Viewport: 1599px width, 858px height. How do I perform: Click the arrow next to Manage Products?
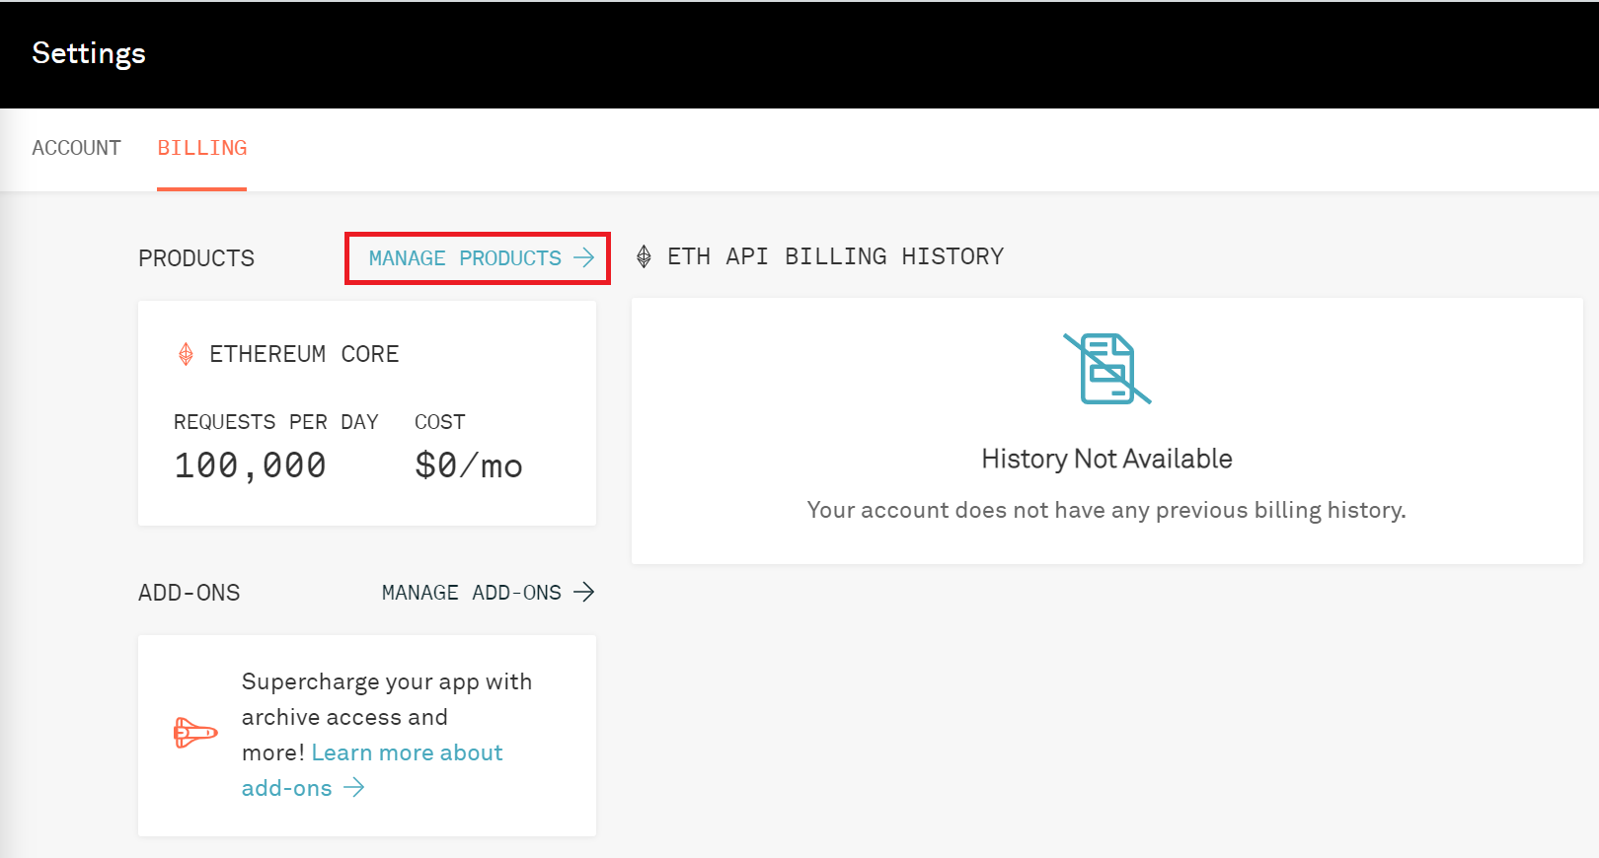[x=584, y=257]
